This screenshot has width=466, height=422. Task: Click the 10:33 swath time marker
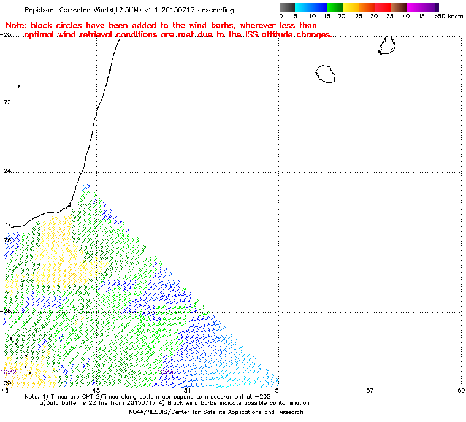click(165, 372)
